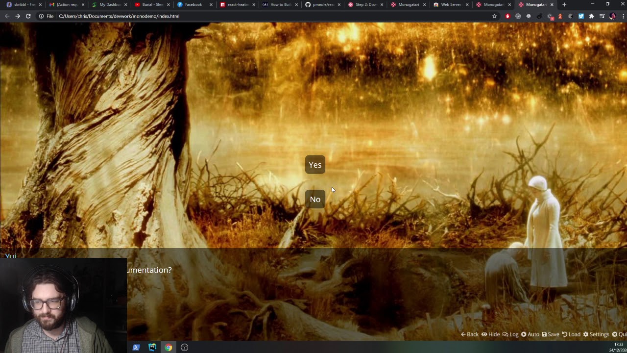
Task: Open PowerShell from the taskbar
Action: (136, 347)
